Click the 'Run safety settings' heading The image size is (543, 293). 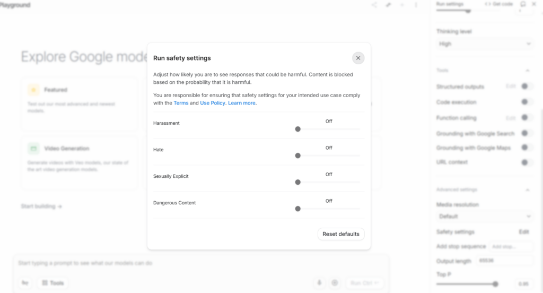[182, 58]
